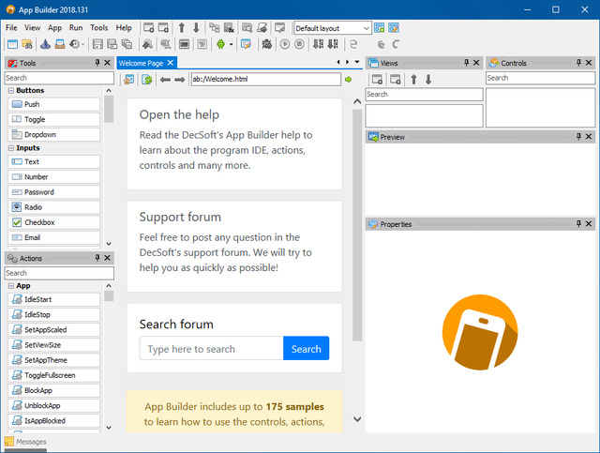Click the move view up arrow in Views panel
600x453 pixels.
(x=413, y=79)
